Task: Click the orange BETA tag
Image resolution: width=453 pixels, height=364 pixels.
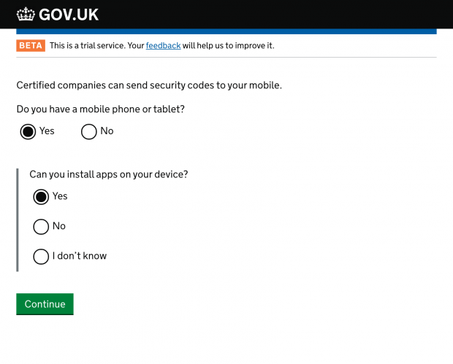Action: pos(31,45)
